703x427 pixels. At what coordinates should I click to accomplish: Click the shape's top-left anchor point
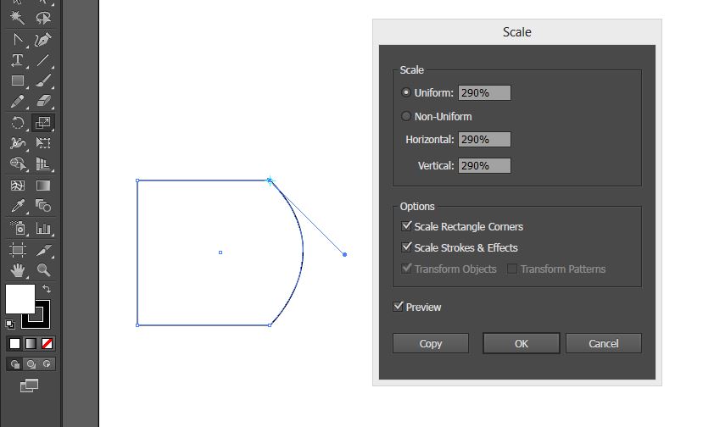(x=137, y=180)
